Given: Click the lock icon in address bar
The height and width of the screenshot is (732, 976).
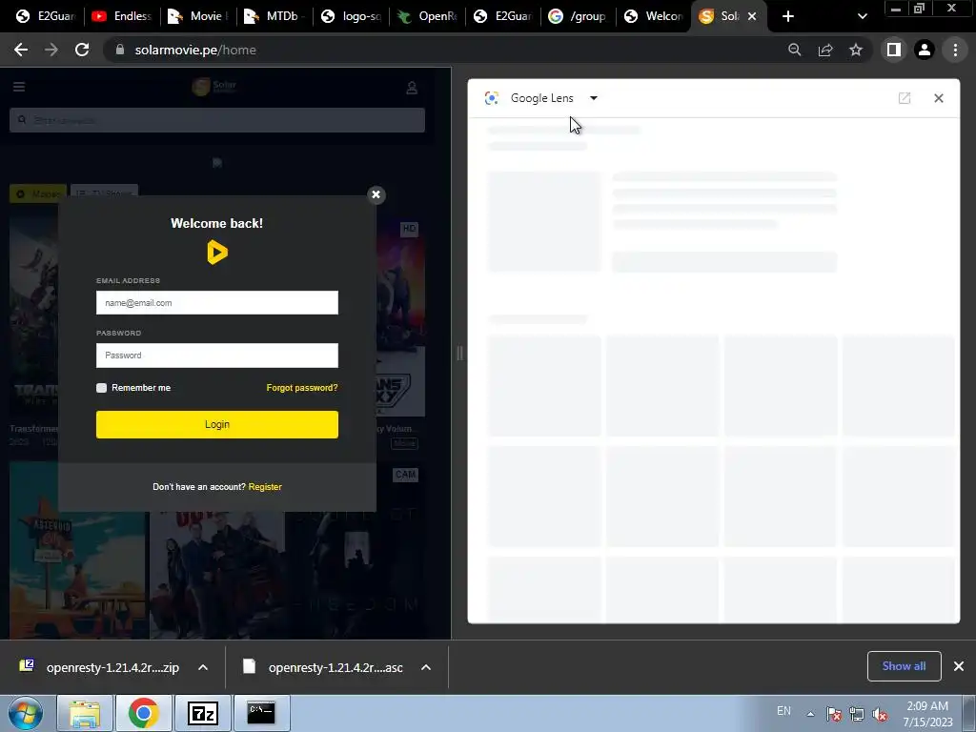Looking at the screenshot, I should (x=120, y=50).
